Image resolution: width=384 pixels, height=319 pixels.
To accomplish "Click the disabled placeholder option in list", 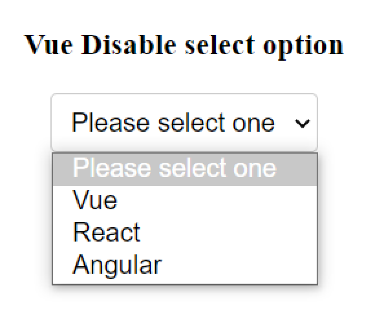I will point(174,169).
